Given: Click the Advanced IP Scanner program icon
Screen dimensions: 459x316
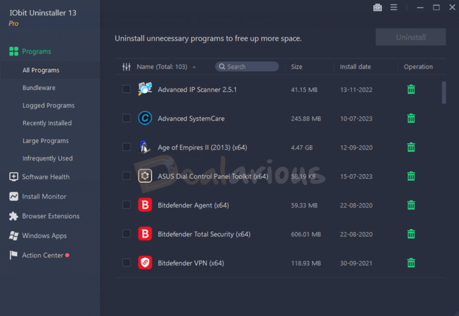Looking at the screenshot, I should point(145,89).
